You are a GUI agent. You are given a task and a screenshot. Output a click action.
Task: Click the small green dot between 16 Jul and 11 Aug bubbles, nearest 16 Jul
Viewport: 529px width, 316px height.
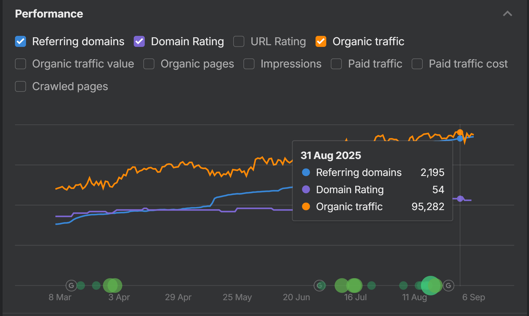point(372,285)
